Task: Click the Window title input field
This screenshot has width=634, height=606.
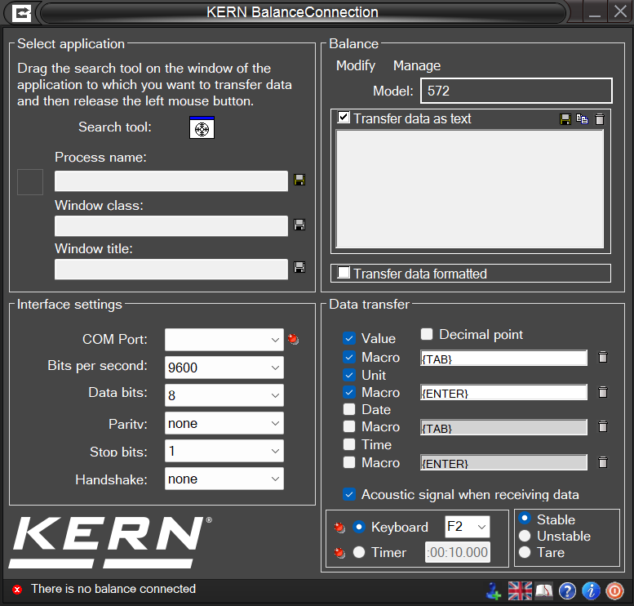Action: click(171, 270)
